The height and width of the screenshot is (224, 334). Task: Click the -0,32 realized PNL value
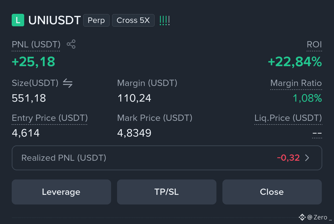(x=288, y=158)
